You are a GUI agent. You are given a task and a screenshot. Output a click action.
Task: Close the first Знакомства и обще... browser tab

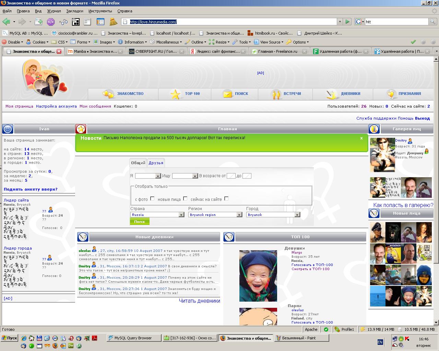(x=59, y=51)
